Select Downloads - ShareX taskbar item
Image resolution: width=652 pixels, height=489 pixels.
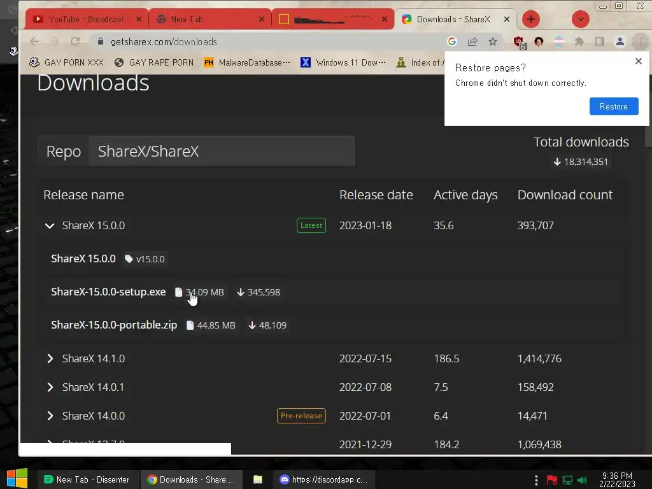coord(191,479)
